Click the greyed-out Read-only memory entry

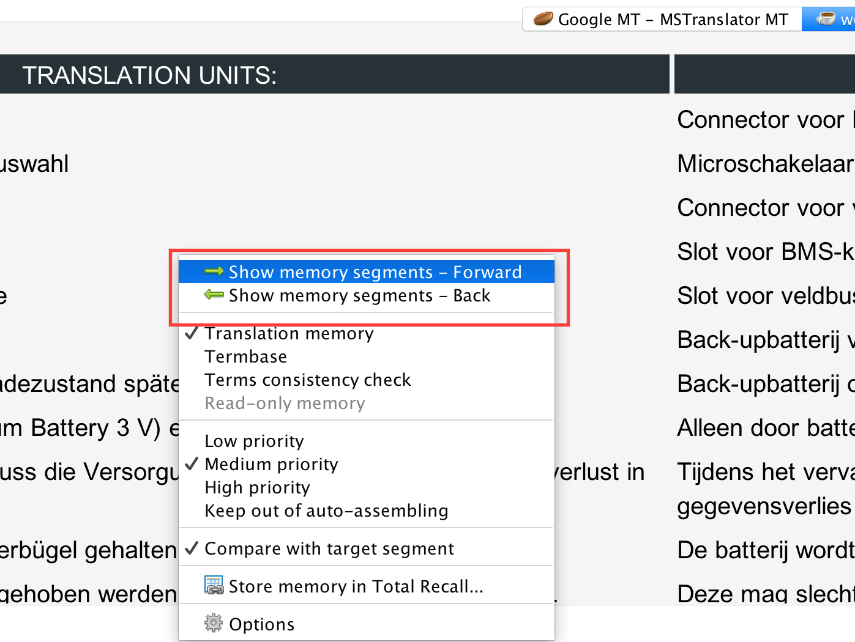coord(285,403)
